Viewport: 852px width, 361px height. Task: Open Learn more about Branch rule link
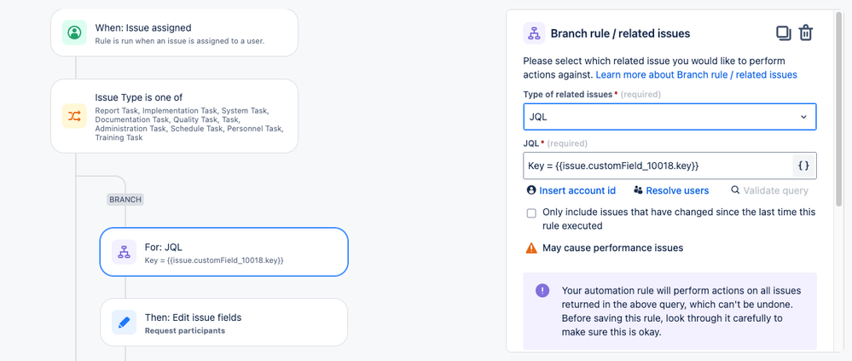tap(696, 75)
